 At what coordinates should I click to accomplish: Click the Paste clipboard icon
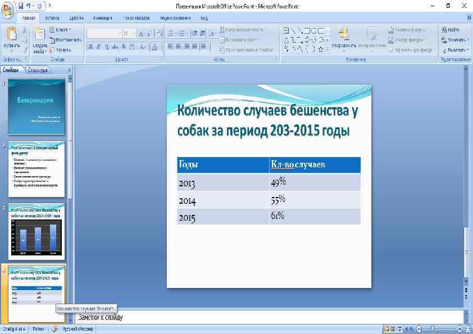[11, 34]
